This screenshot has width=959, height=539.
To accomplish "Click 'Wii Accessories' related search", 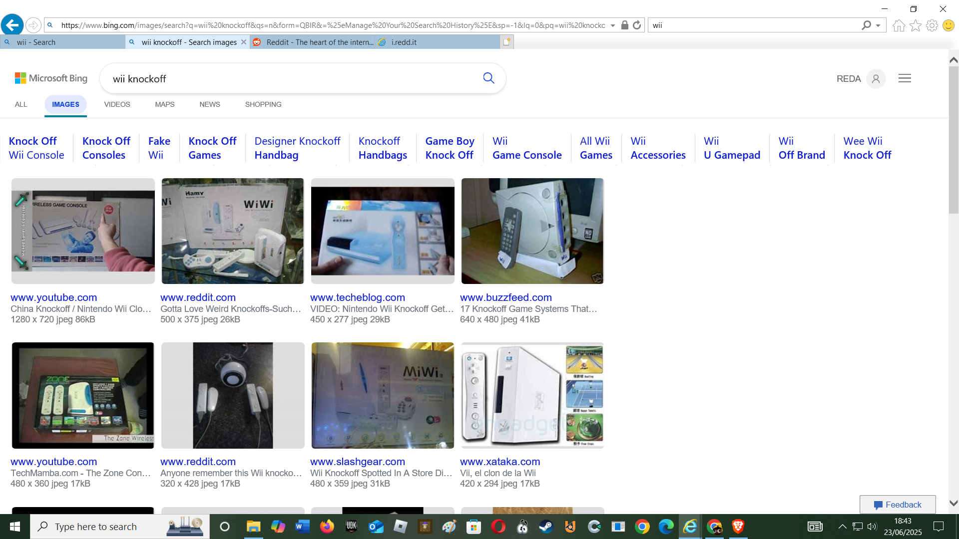I will pyautogui.click(x=658, y=148).
